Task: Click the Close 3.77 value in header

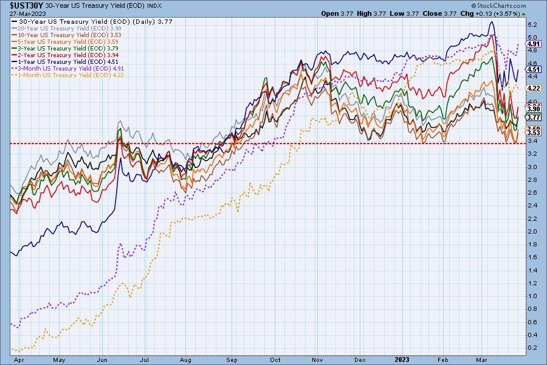Action: (439, 13)
